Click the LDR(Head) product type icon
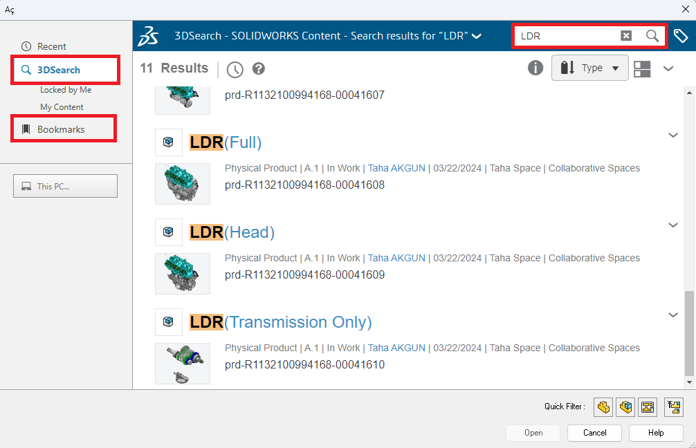Viewport: 696px width, 448px height. [168, 232]
